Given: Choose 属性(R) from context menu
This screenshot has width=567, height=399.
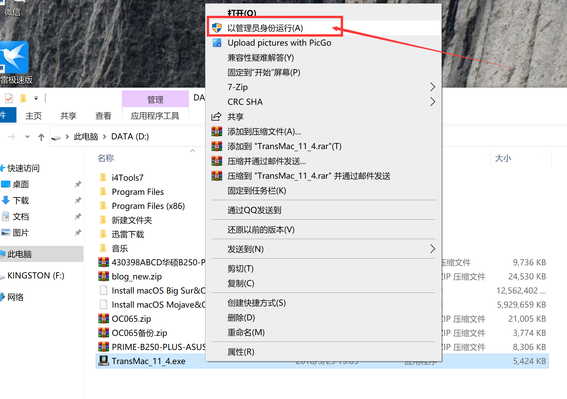Looking at the screenshot, I should tap(324, 352).
